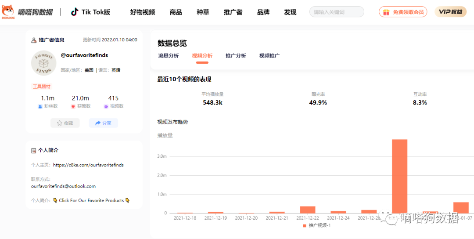Click the promoter info person icon

(34, 40)
